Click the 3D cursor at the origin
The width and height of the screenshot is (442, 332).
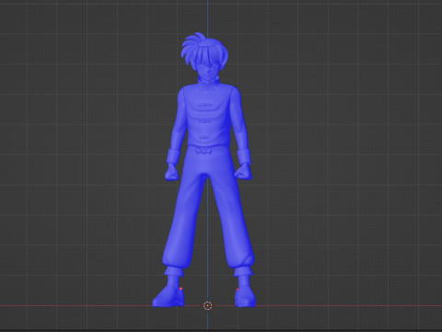[x=208, y=305]
